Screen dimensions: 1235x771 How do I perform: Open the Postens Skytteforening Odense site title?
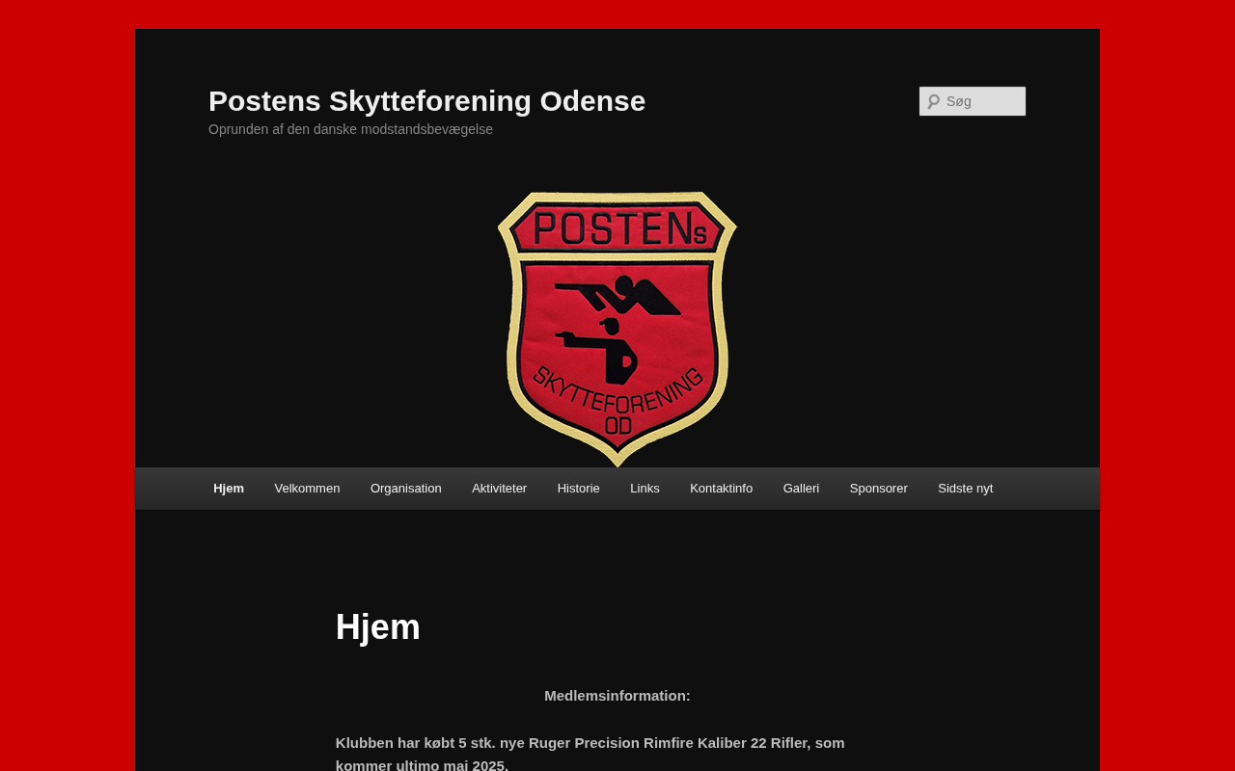pyautogui.click(x=426, y=101)
